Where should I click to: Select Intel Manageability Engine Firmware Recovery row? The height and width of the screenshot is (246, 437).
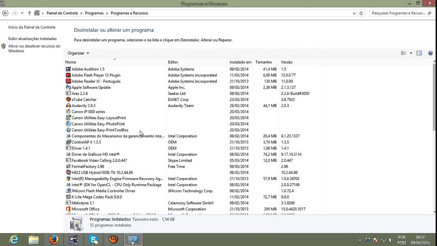pos(192,179)
